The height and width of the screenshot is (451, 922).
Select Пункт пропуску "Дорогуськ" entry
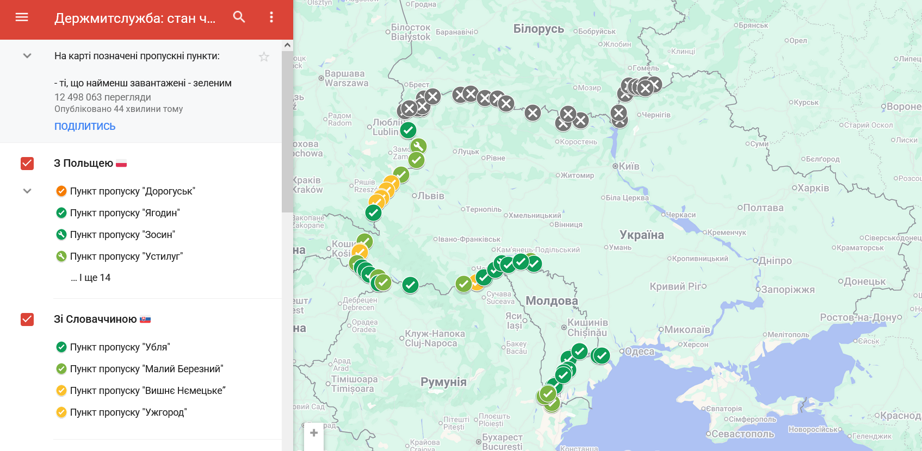tap(132, 191)
